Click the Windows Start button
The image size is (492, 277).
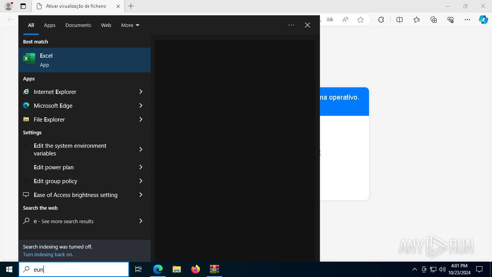9,269
